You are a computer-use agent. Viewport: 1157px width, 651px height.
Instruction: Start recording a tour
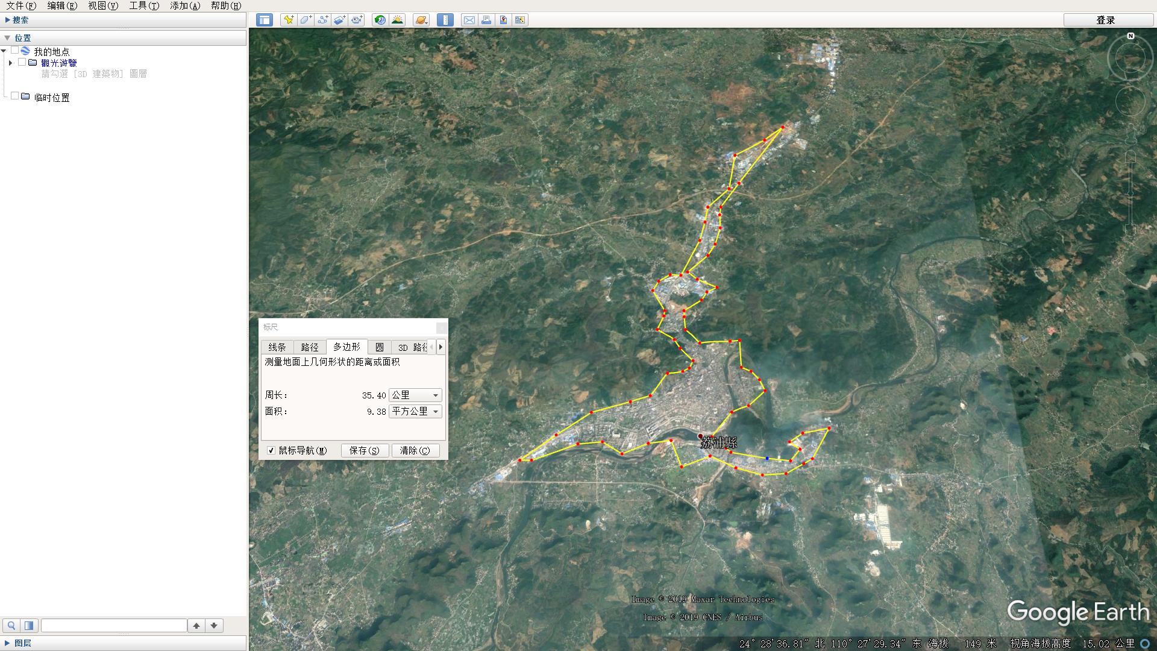point(357,20)
